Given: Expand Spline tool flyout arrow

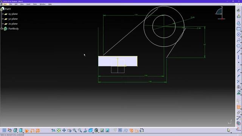Looking at the screenshot, I should pos(241,42).
